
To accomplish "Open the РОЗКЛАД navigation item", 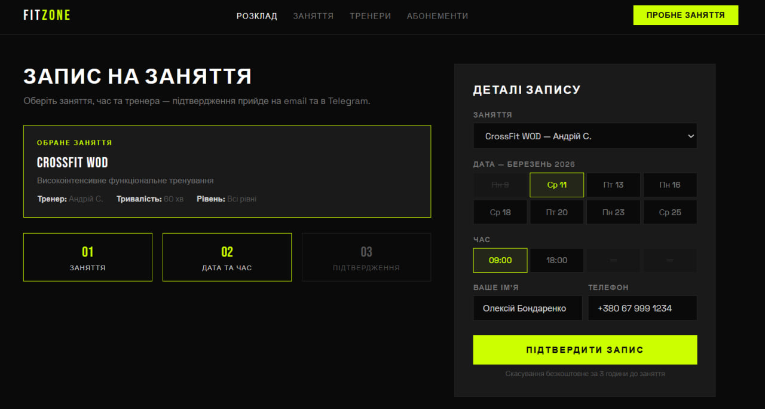I will click(256, 16).
